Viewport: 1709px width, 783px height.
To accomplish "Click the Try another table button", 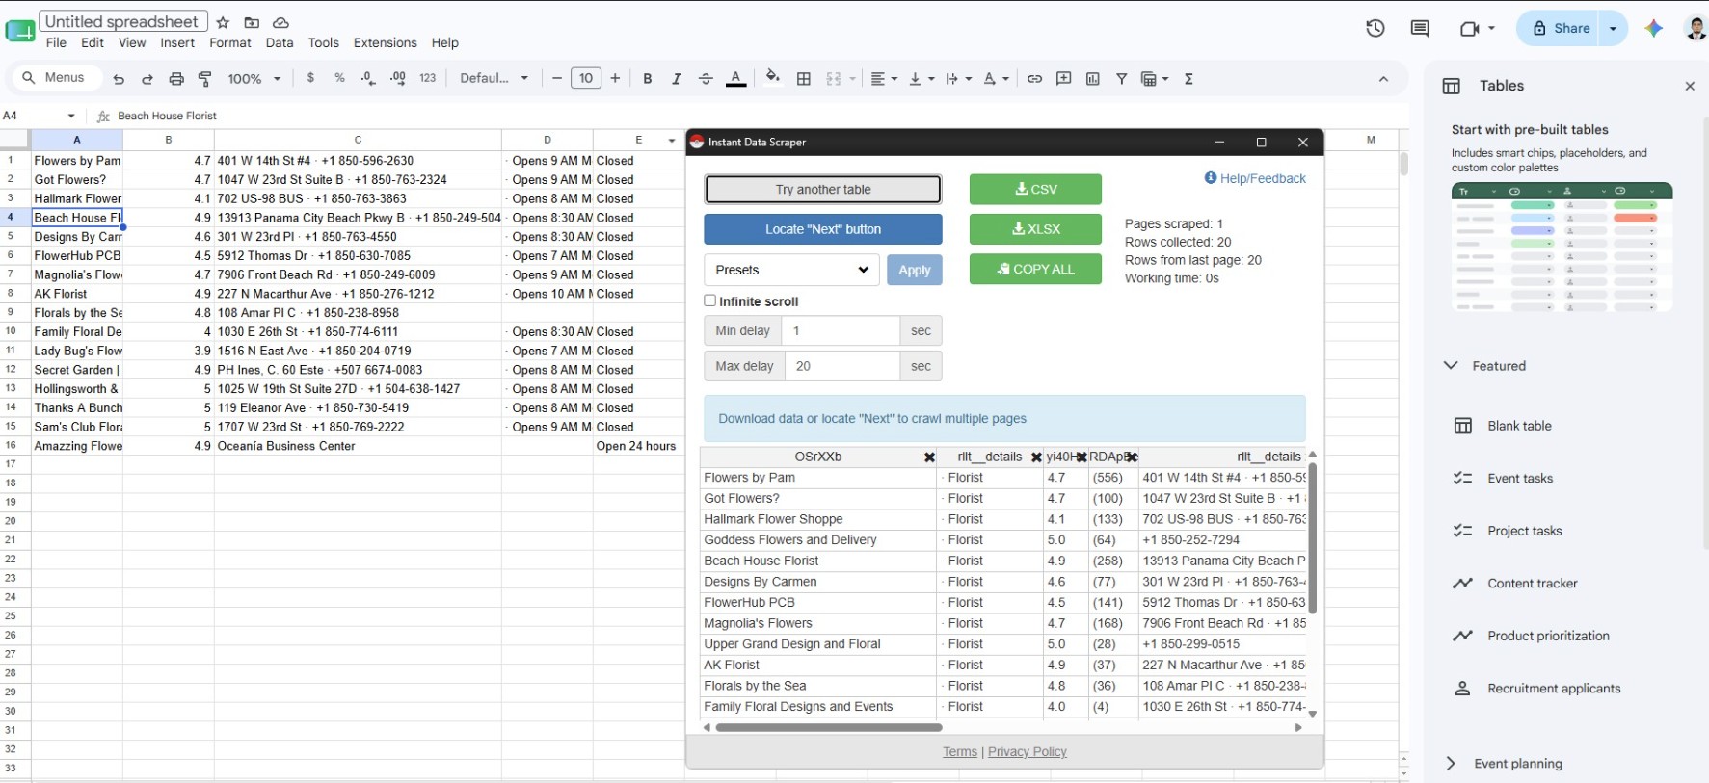I will tap(823, 189).
